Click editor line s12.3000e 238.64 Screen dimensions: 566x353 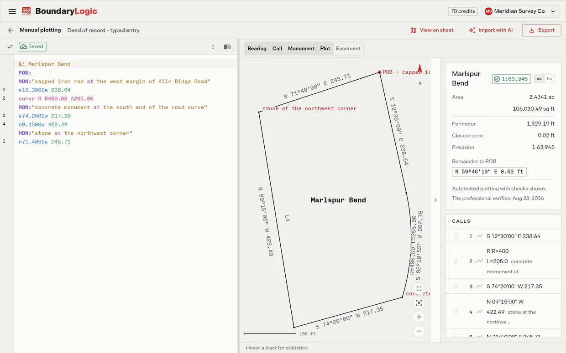(x=45, y=90)
